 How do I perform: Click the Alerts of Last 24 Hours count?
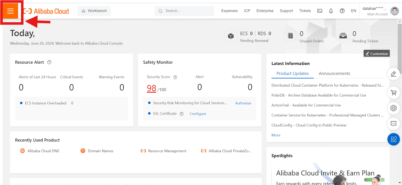(21, 87)
